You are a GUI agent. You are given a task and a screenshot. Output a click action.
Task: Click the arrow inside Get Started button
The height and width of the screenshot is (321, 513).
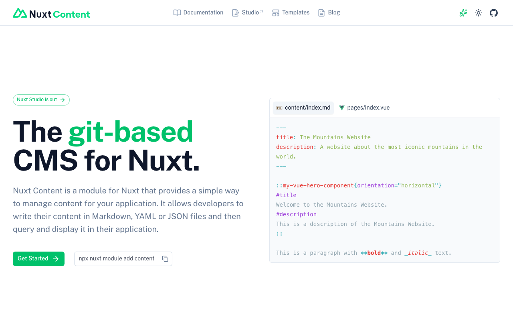[x=55, y=259]
